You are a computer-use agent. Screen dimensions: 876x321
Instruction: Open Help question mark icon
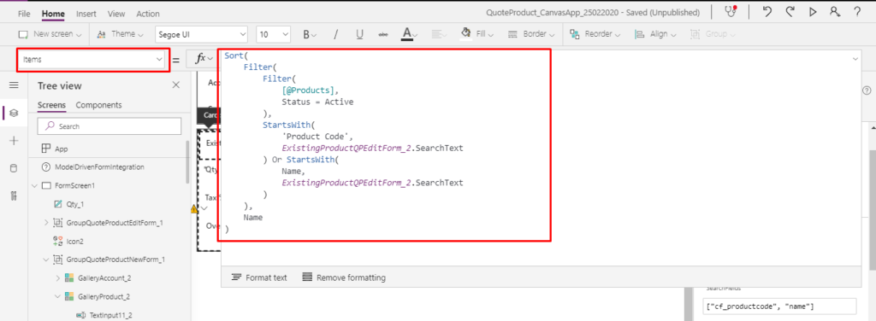(x=857, y=12)
